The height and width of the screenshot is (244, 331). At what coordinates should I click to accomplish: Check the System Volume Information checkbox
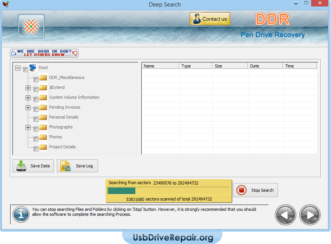(x=36, y=99)
